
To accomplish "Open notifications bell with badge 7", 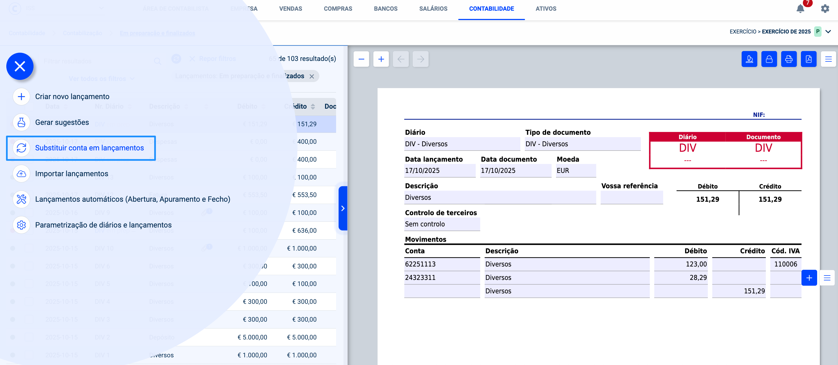I will 800,9.
